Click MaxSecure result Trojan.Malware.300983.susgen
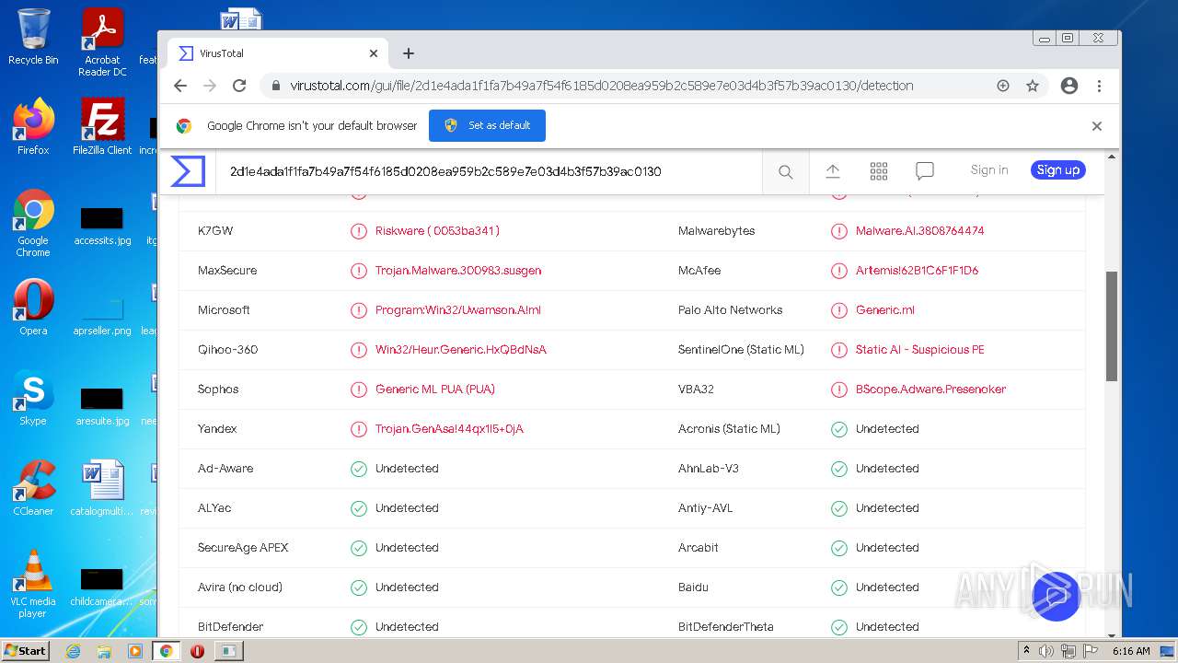The height and width of the screenshot is (663, 1178). tap(458, 271)
